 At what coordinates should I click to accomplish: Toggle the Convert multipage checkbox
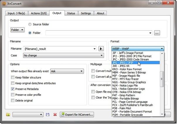coord(93,71)
